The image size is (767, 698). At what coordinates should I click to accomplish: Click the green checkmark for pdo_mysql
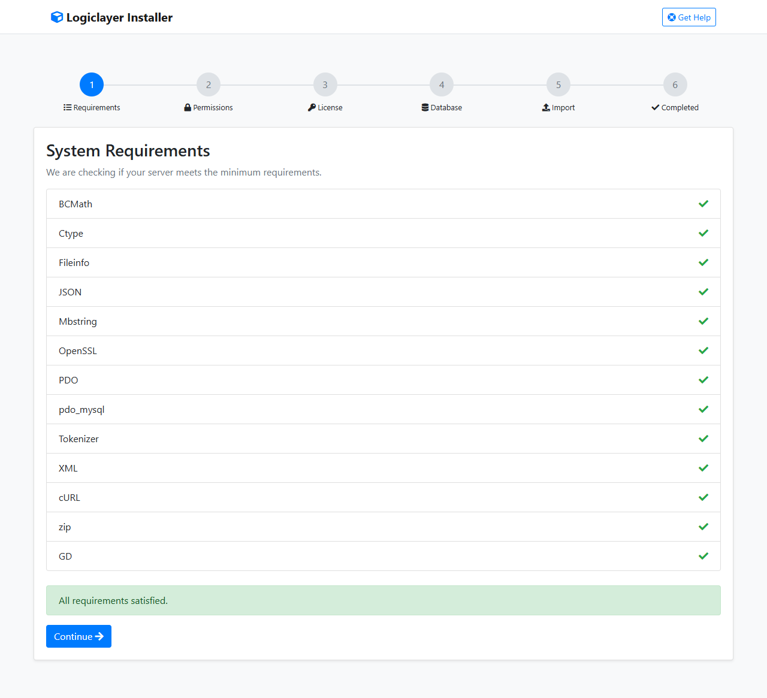[703, 409]
